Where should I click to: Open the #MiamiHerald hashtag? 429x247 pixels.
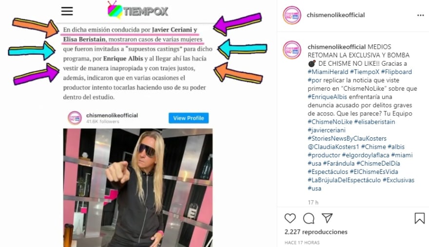[328, 72]
